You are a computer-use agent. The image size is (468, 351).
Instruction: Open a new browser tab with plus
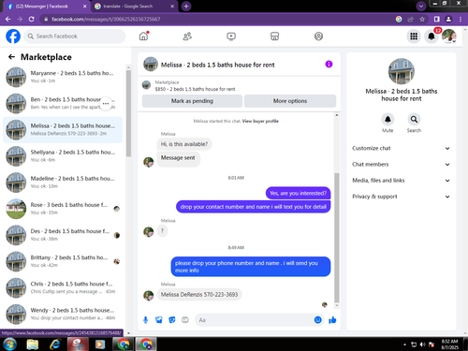(x=186, y=7)
